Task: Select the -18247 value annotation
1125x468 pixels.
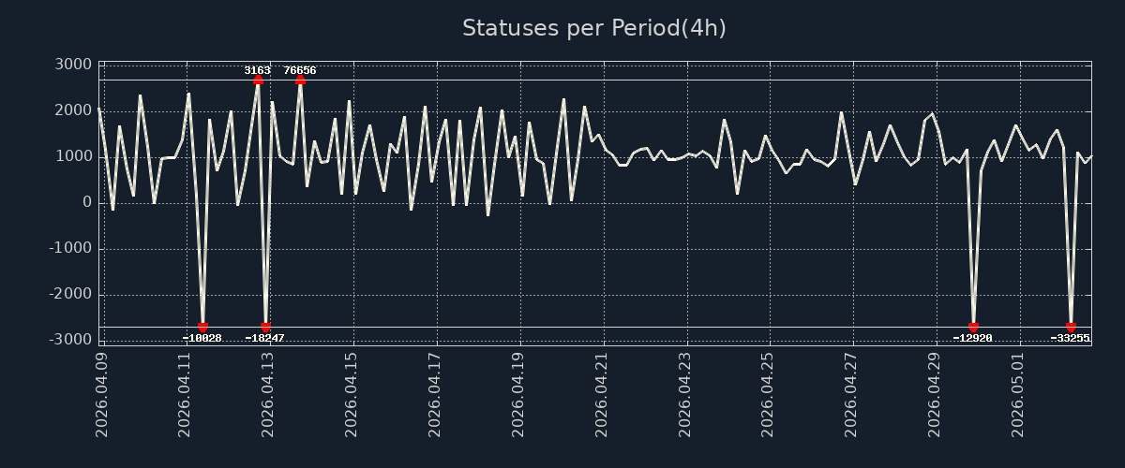Action: pos(265,338)
